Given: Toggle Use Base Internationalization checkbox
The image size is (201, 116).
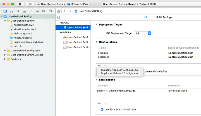Looking at the screenshot, I should point(102,109).
